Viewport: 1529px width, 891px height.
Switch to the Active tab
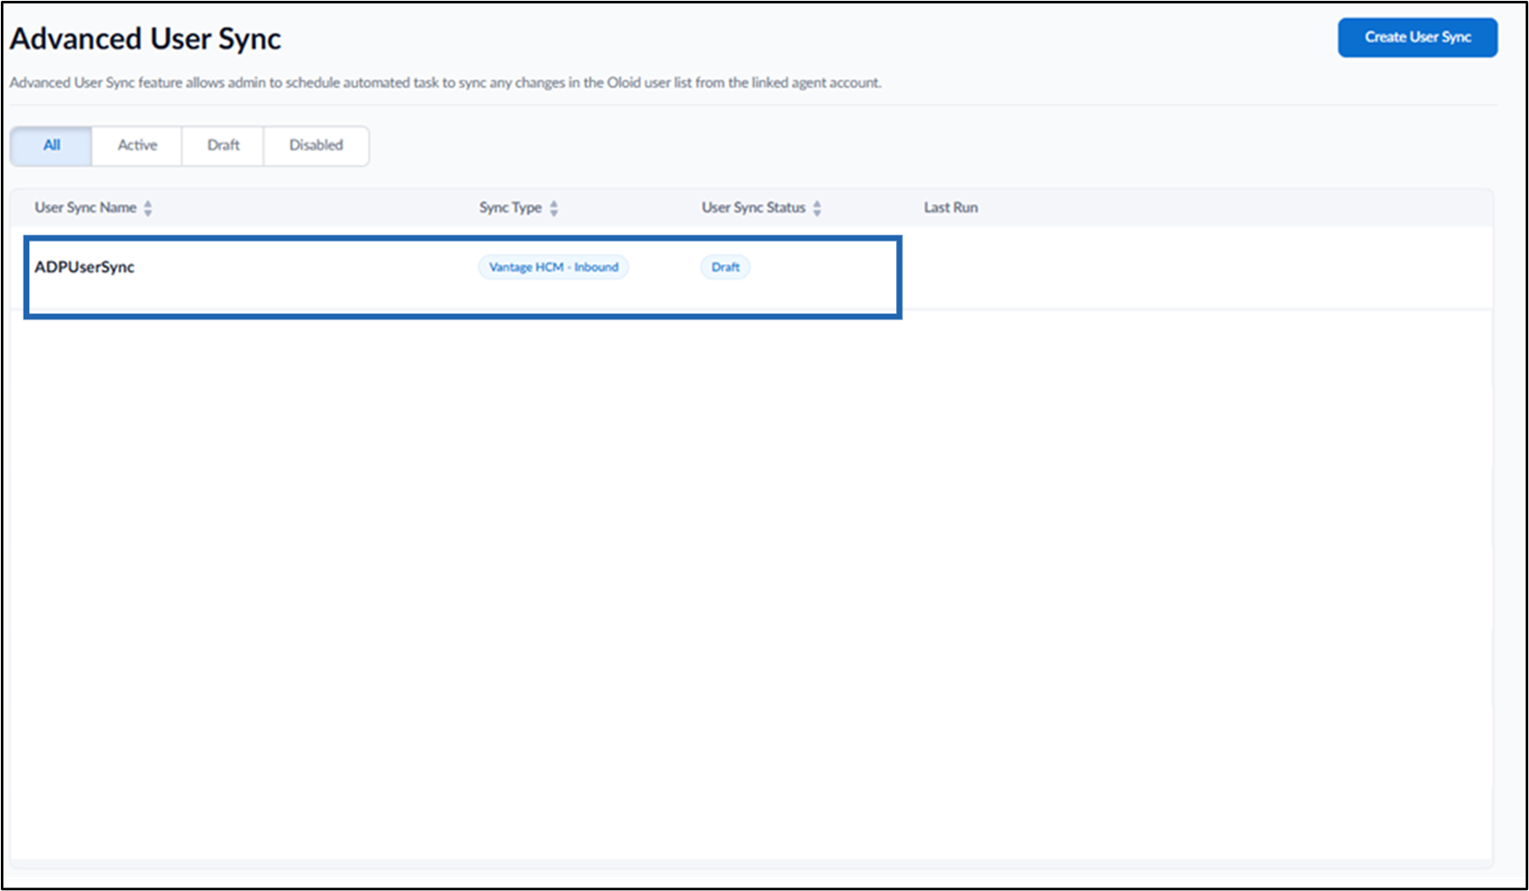tap(137, 145)
